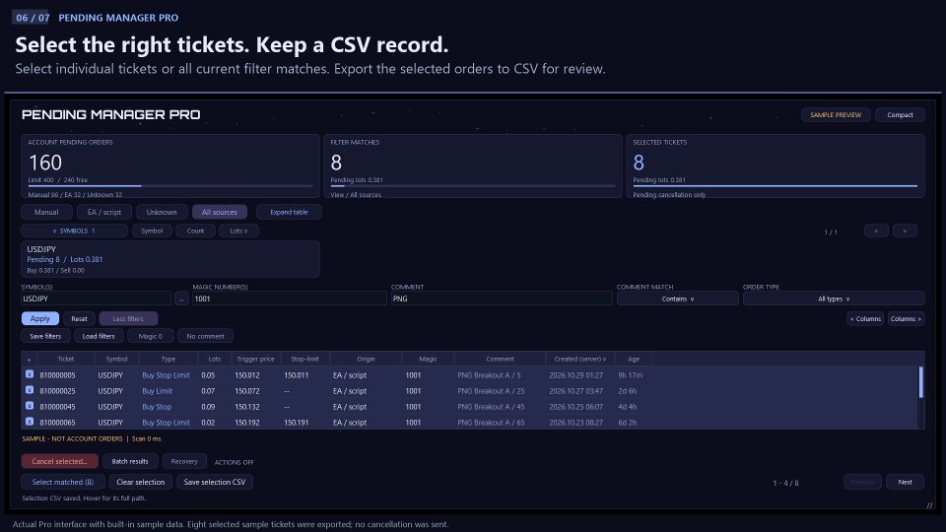
Task: Click comment PNG Breakout A / 45
Action: [x=491, y=407]
